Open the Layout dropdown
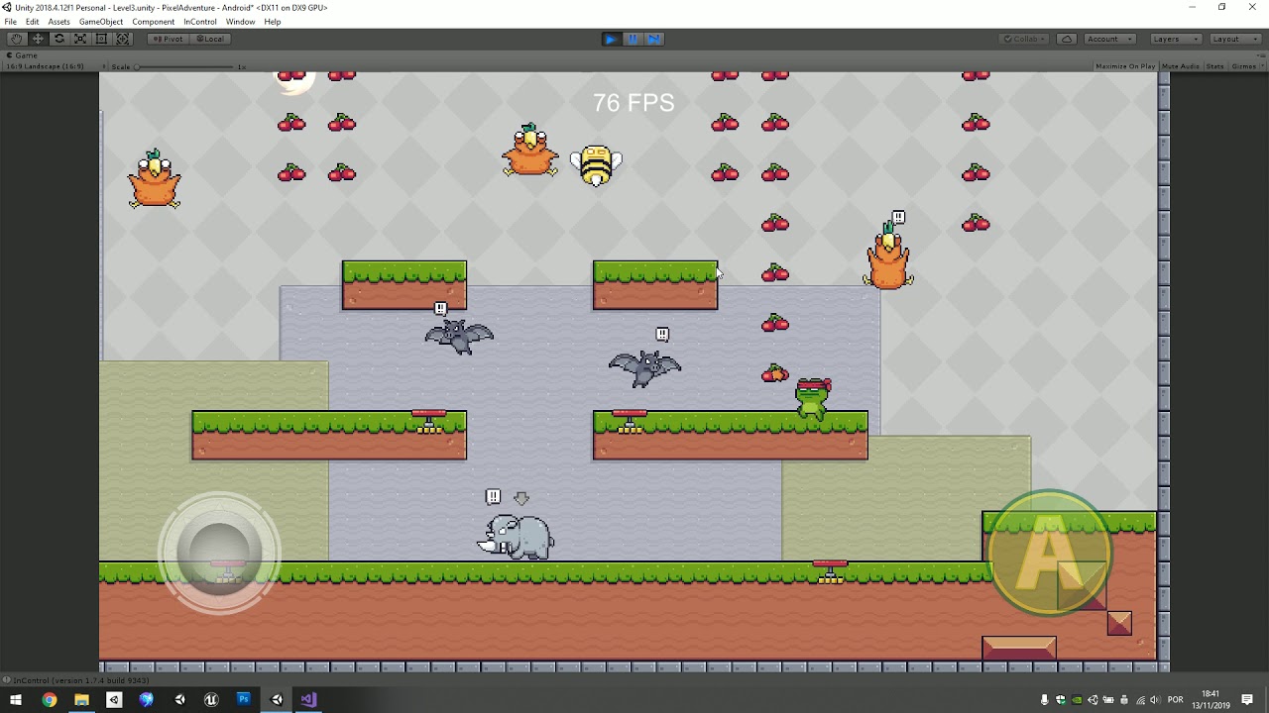Viewport: 1269px width, 713px height. (1234, 39)
